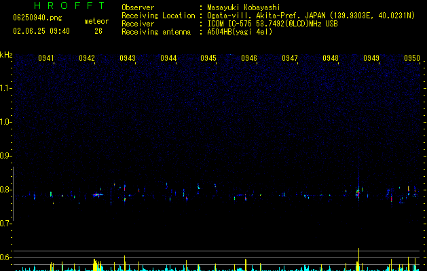The width and height of the screenshot is (427, 271).
Task: Click the kHz axis unit label
Action: click(6, 55)
